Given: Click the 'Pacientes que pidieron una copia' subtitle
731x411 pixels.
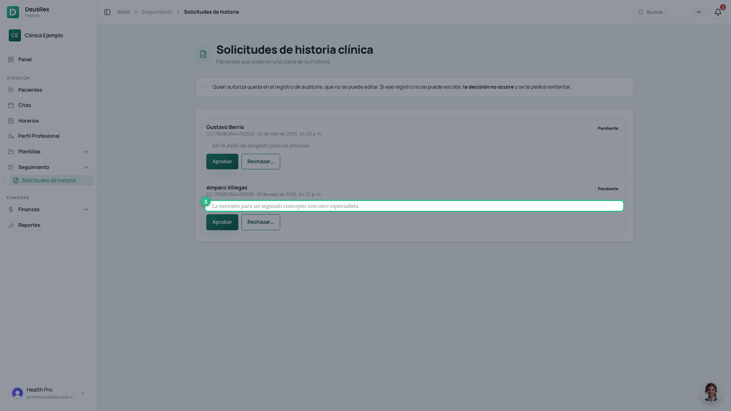Looking at the screenshot, I should pos(273,62).
